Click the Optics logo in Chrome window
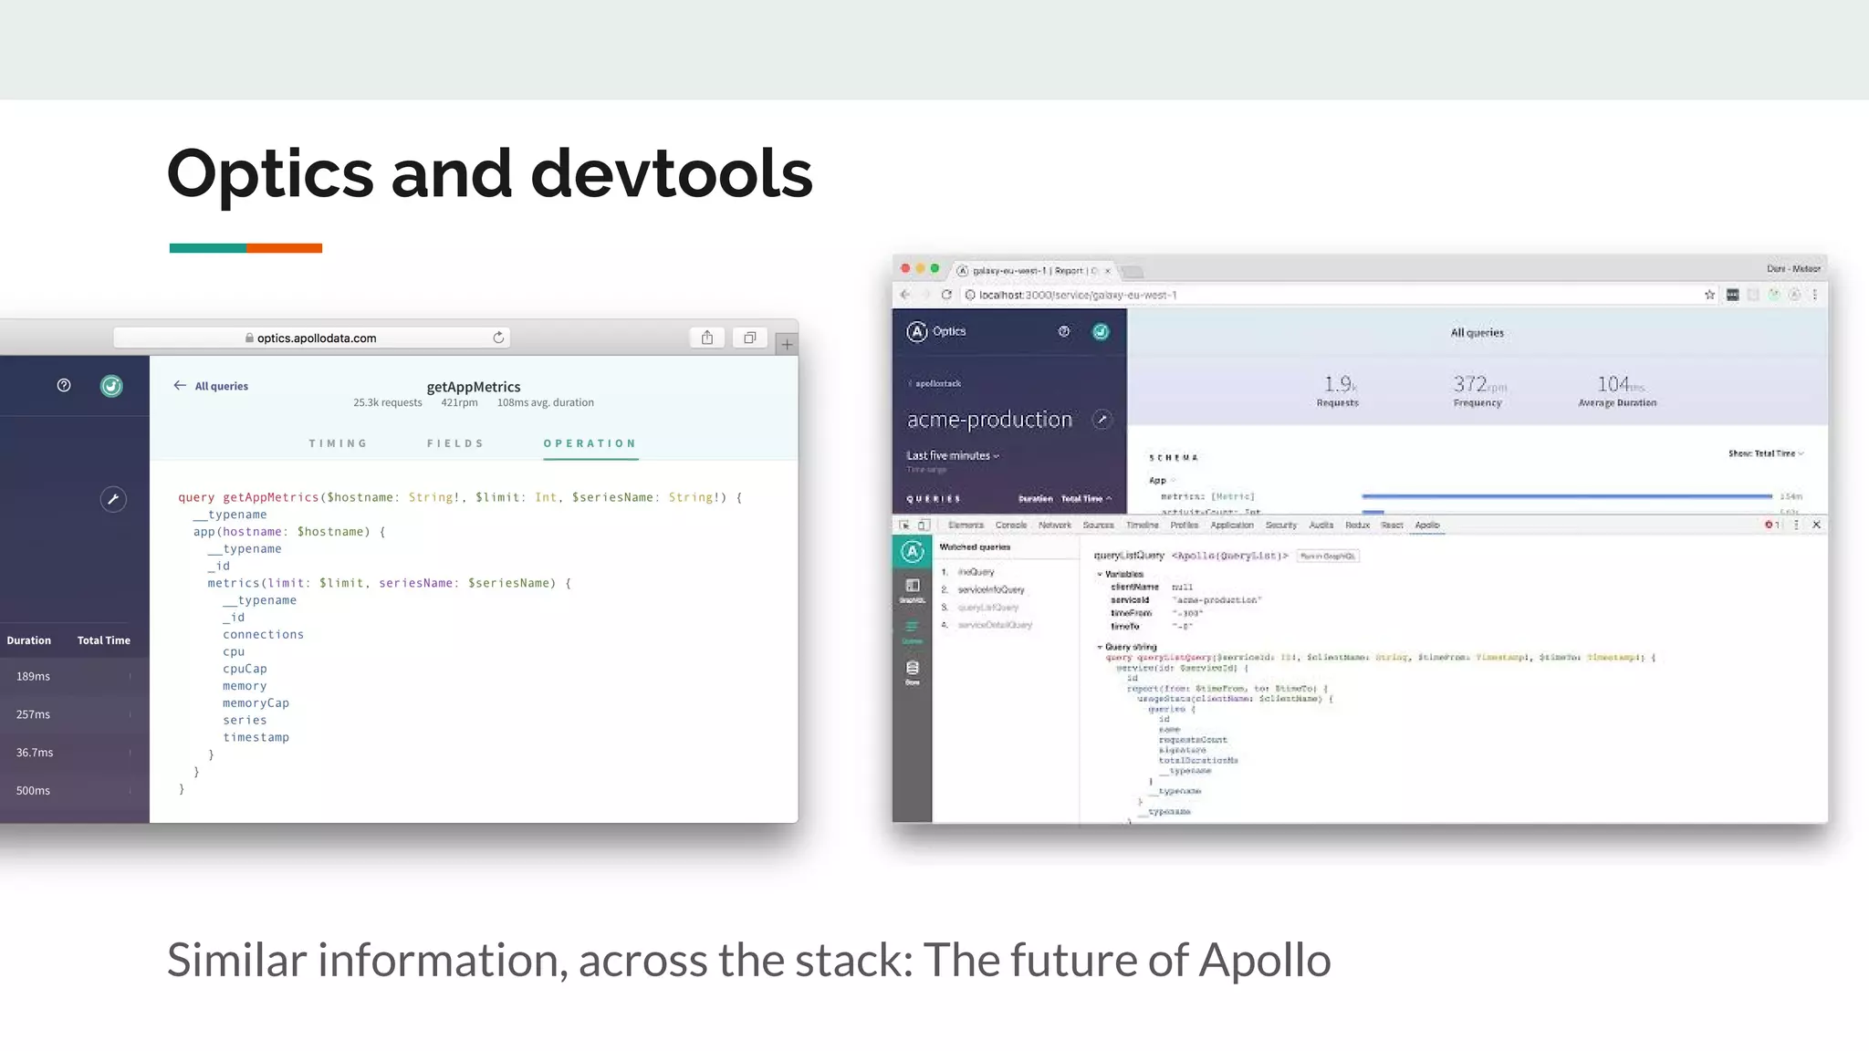This screenshot has width=1869, height=1051. (x=936, y=331)
